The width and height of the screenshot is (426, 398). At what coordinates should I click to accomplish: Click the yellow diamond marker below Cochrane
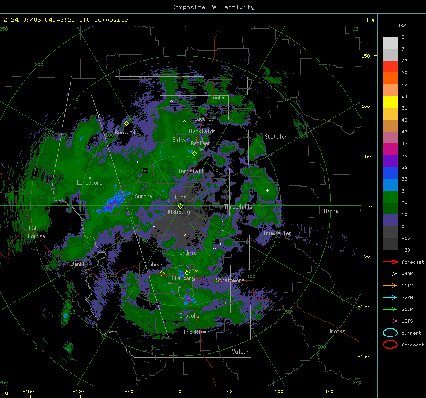coord(162,274)
